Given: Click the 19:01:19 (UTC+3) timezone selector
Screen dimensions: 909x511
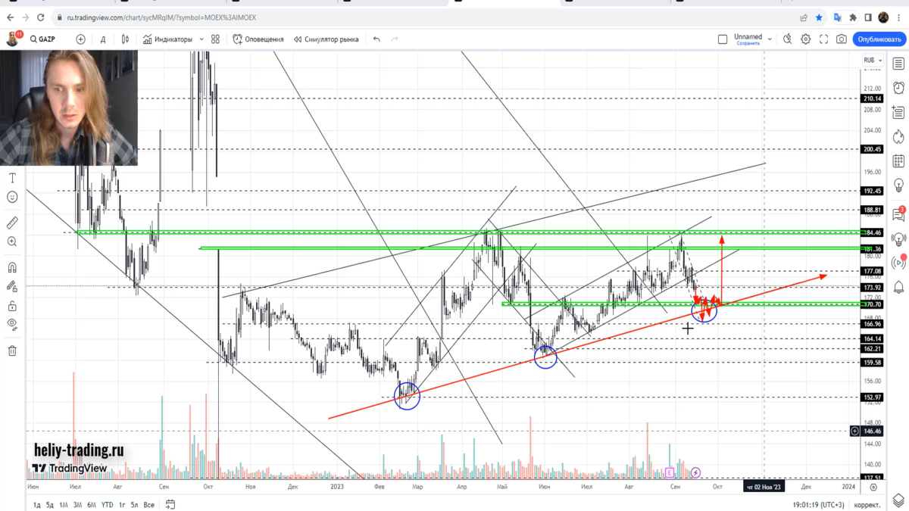Looking at the screenshot, I should [818, 505].
